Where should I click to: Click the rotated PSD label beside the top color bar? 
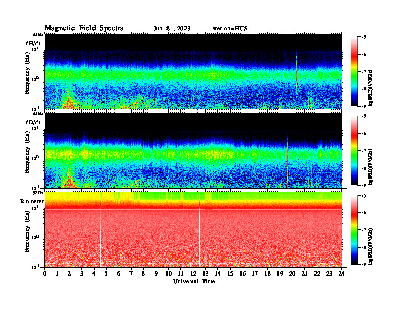371,88
